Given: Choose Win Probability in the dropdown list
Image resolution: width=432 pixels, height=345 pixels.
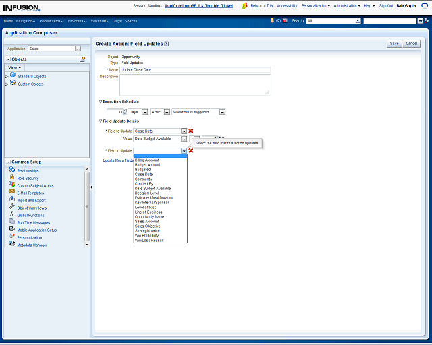Looking at the screenshot, I should point(148,235).
